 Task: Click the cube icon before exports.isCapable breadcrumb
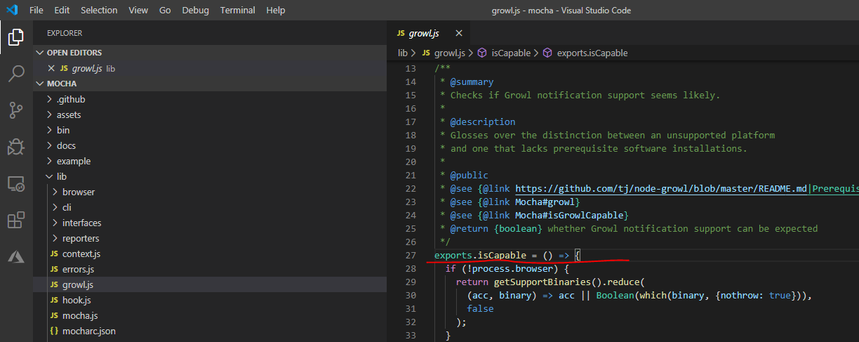tap(547, 53)
